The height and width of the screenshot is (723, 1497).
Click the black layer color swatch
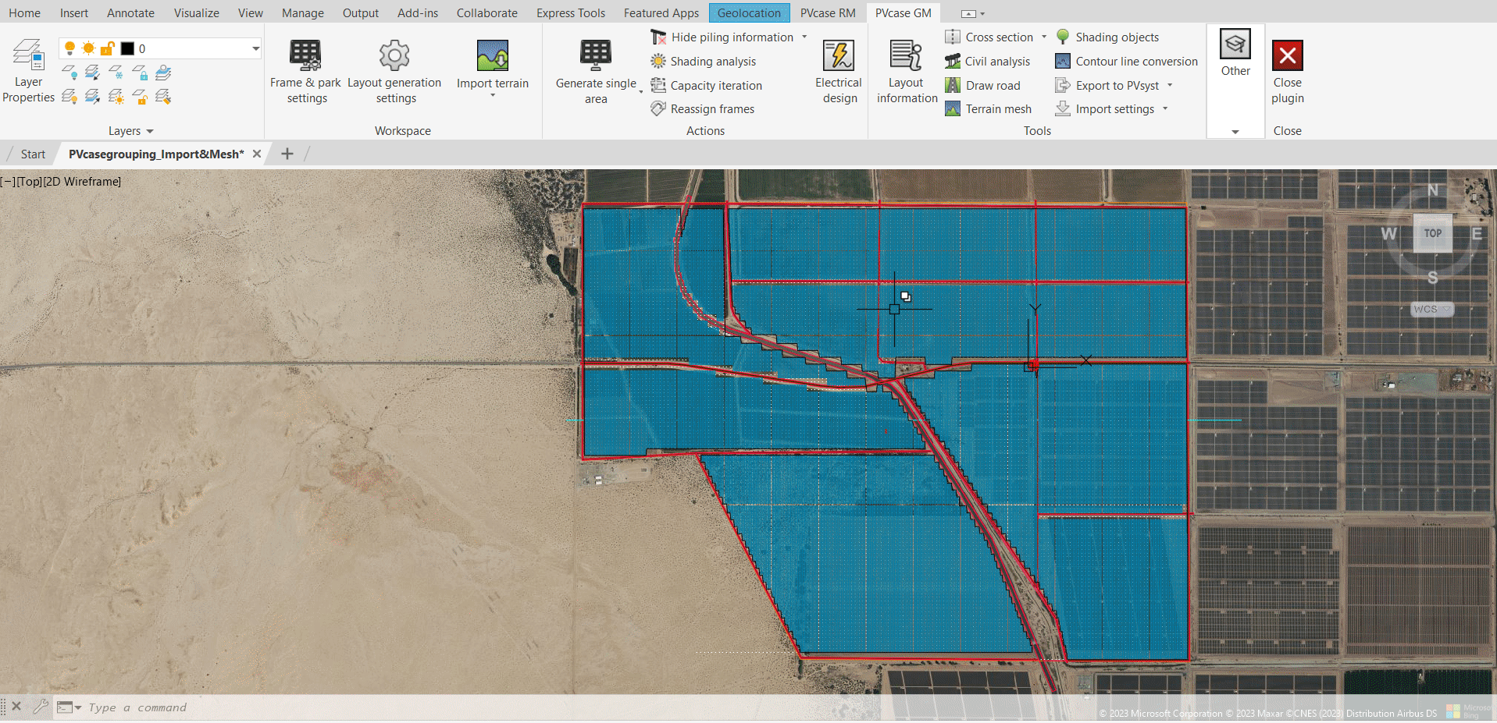click(x=127, y=48)
